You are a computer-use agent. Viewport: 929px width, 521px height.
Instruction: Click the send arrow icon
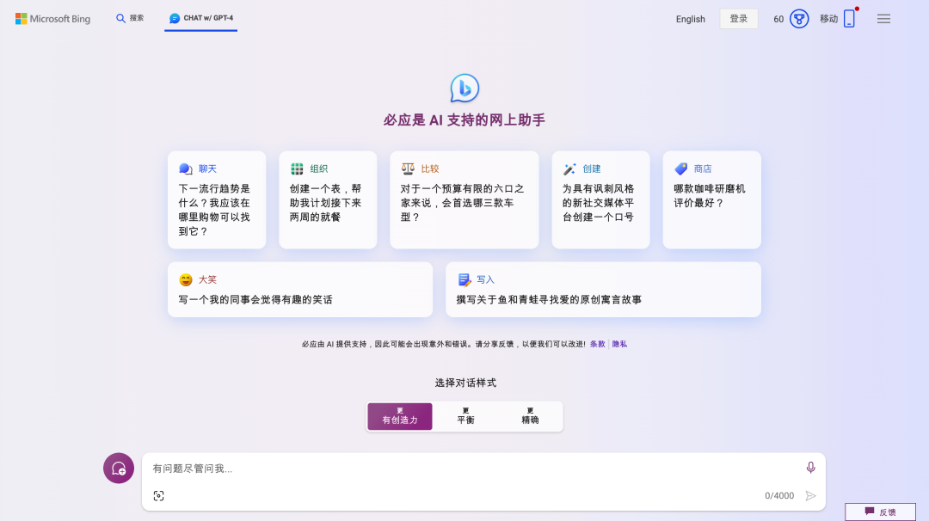[x=810, y=495]
